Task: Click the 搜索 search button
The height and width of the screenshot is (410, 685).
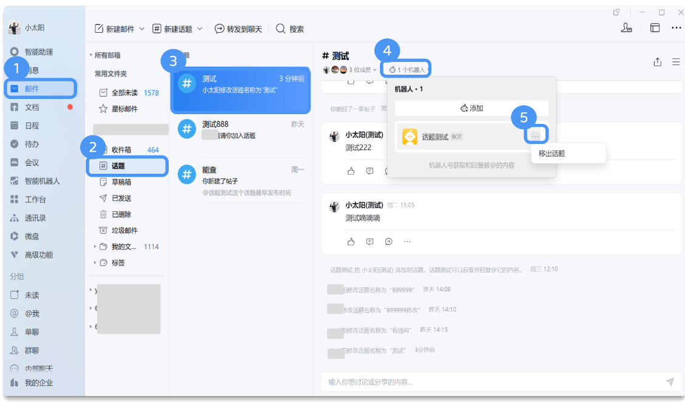Action: click(x=289, y=29)
